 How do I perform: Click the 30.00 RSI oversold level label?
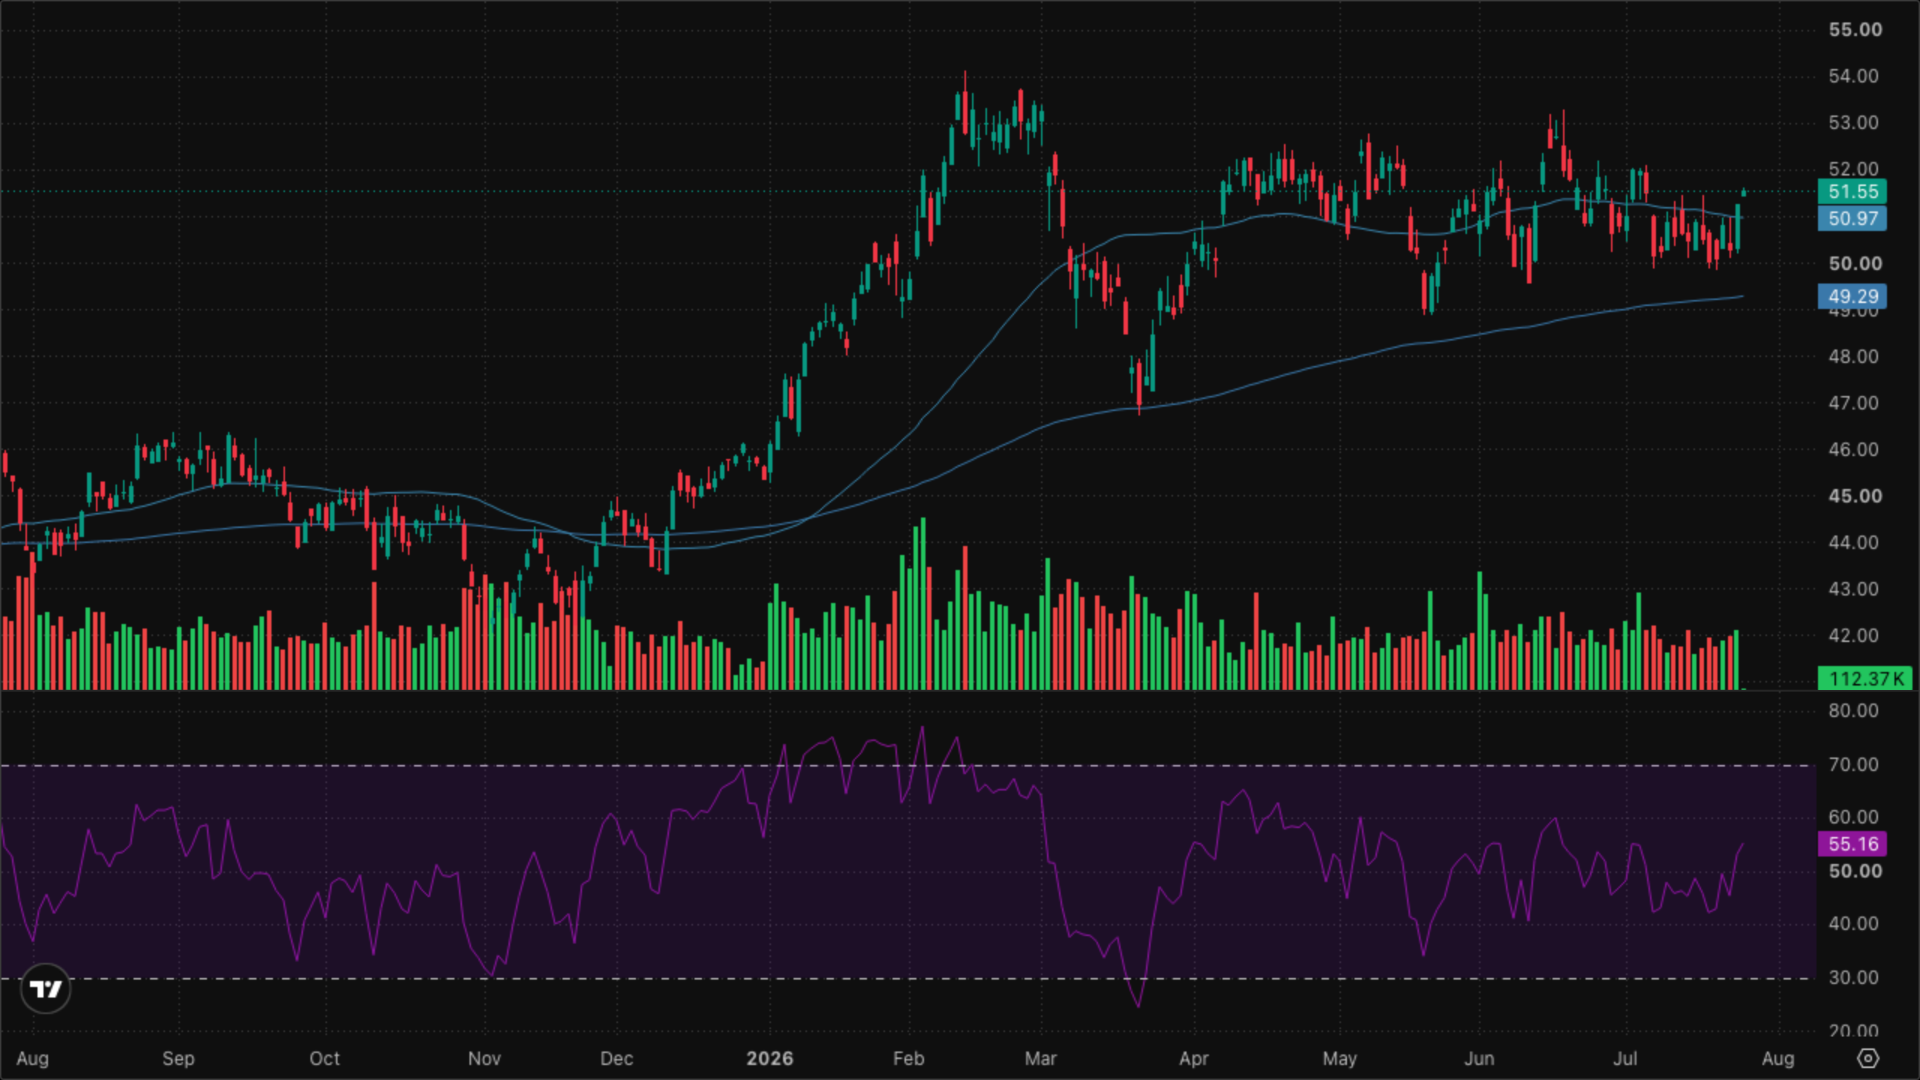point(1853,977)
